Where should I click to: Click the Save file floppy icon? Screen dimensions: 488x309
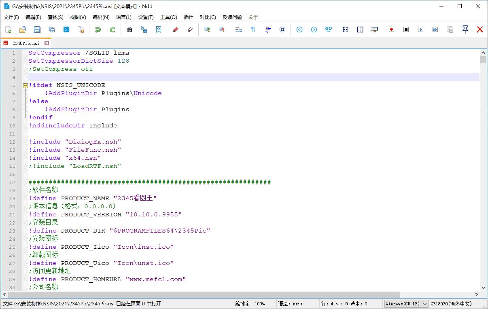click(37, 30)
